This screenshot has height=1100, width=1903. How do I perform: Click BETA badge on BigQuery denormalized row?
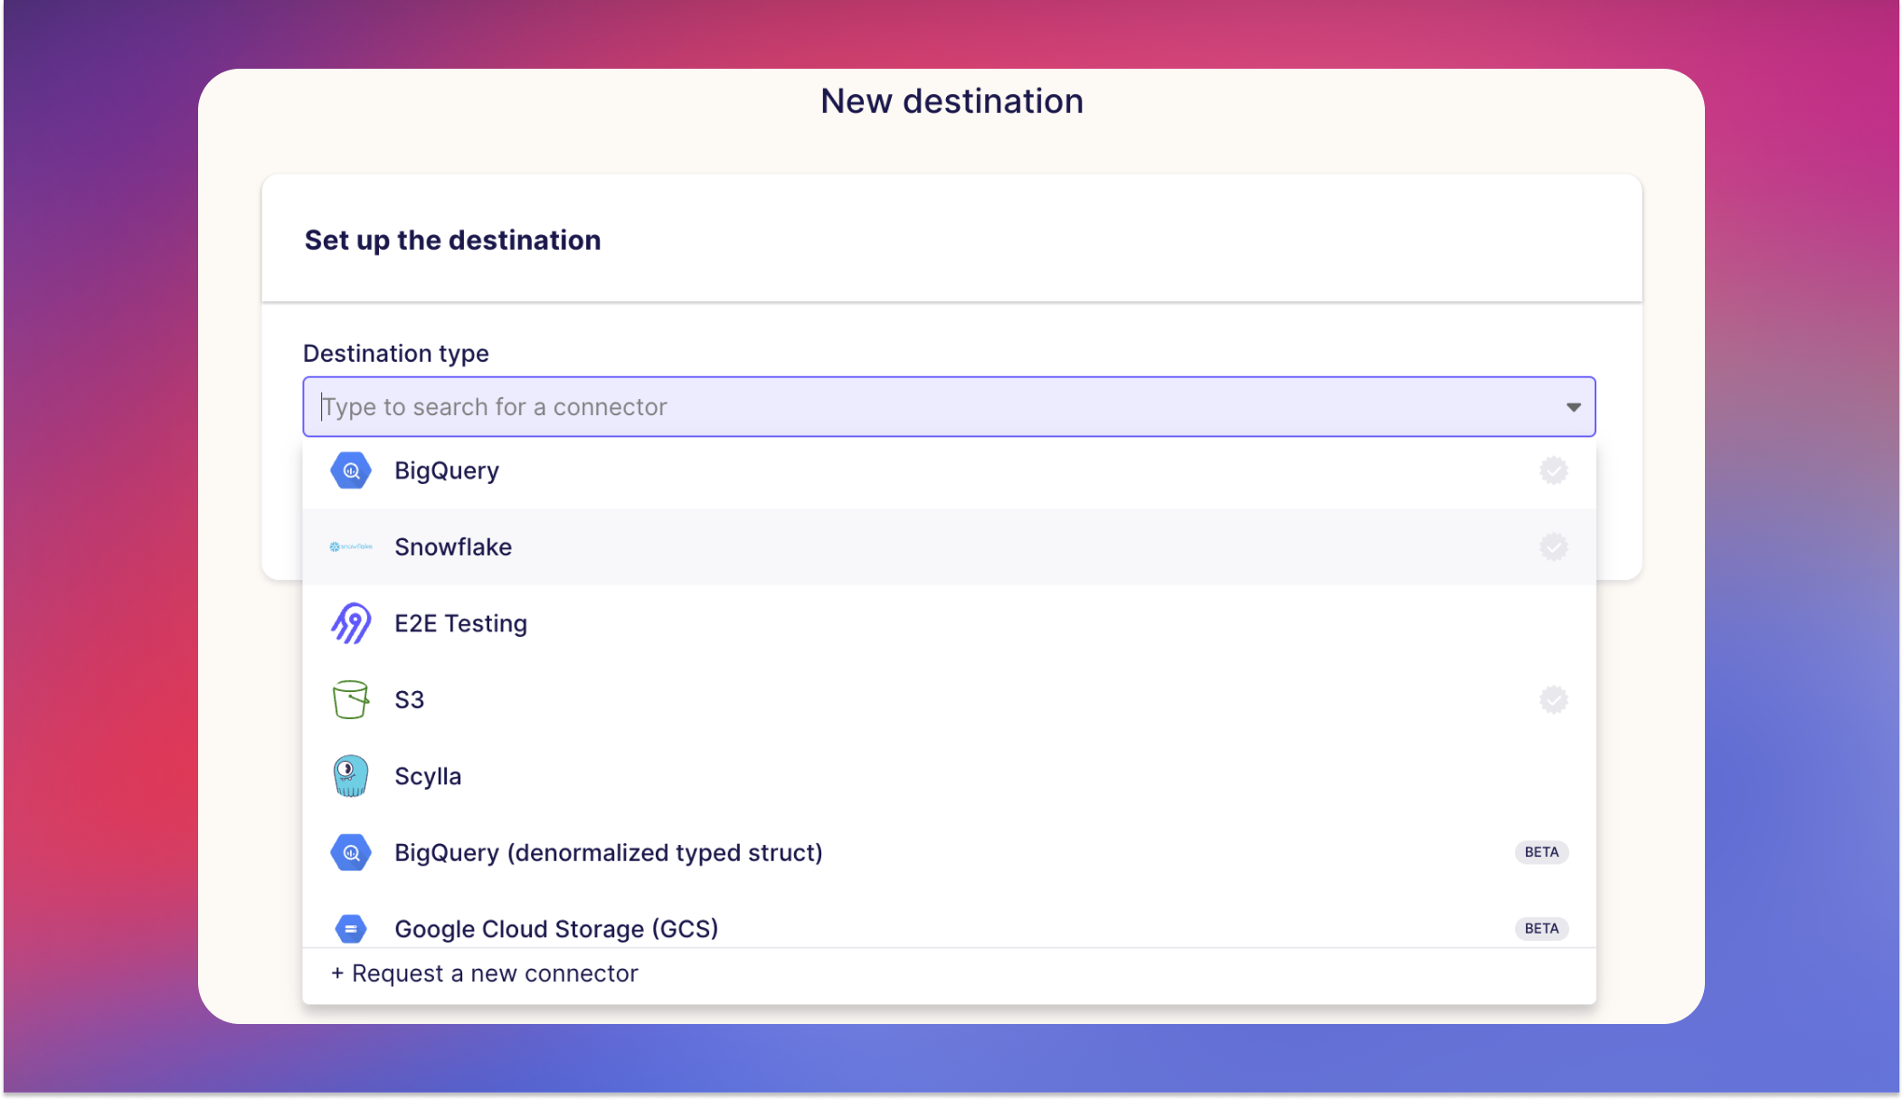tap(1541, 852)
